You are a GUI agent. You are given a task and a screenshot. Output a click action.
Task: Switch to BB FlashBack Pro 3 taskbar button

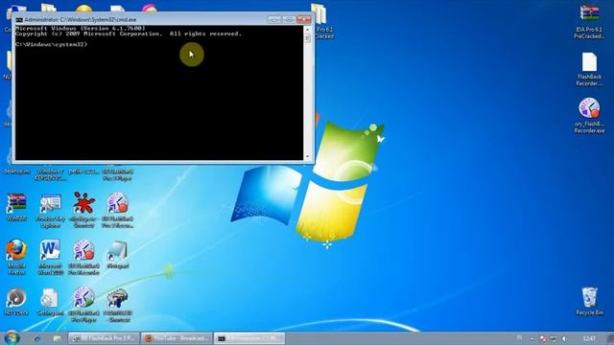104,338
